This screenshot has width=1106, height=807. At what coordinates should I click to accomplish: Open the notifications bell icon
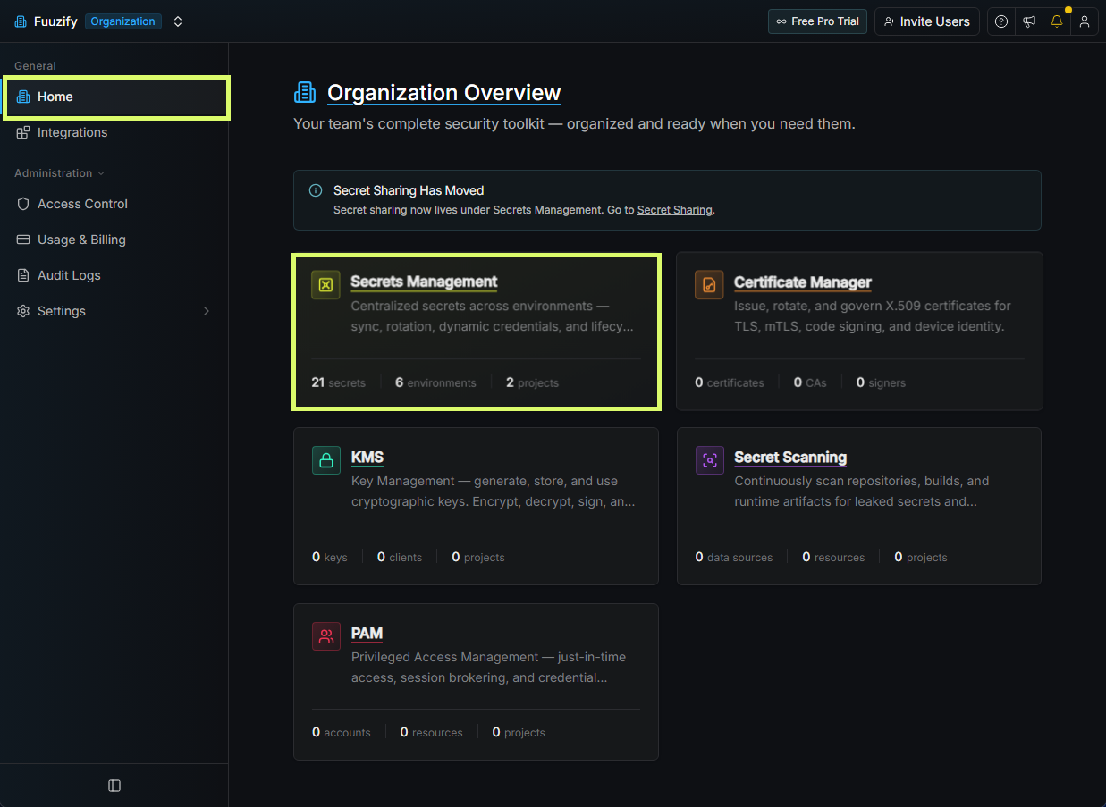coord(1057,21)
